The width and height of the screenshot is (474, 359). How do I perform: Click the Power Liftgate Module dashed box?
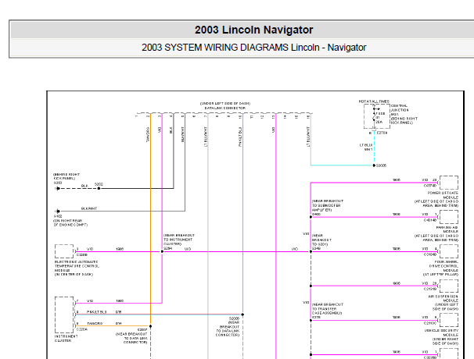tap(449, 182)
